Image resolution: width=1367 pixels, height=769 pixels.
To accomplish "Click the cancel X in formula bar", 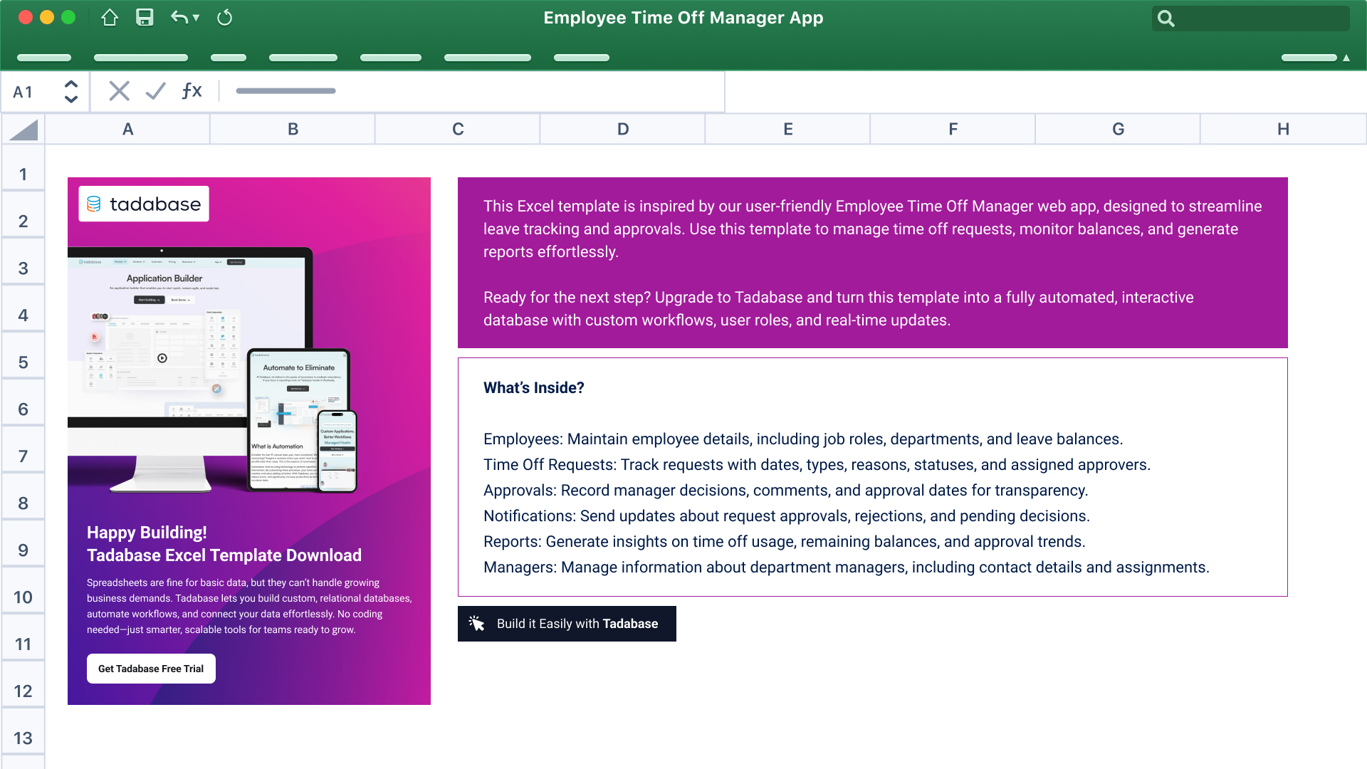I will tap(119, 91).
